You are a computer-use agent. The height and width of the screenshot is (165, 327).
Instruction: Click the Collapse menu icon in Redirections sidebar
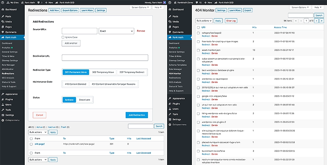click(x=3, y=120)
